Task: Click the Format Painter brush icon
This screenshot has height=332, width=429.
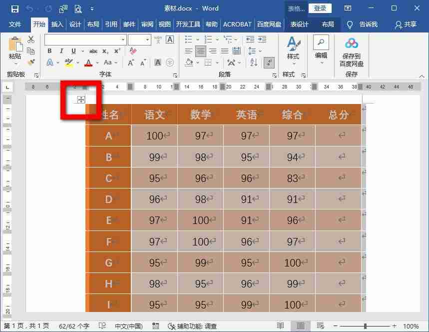Action: tap(31, 62)
